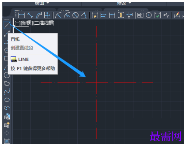Expand the 绘图 panel arrow
This screenshot has width=188, height=147.
48,3
